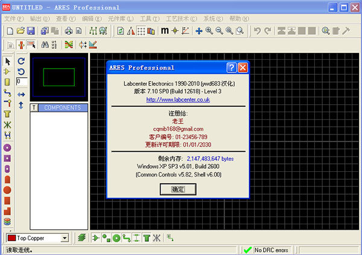
Task: Select the round through-hole pad tool
Action: click(7, 148)
